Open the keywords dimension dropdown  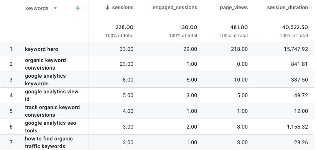pyautogui.click(x=41, y=8)
